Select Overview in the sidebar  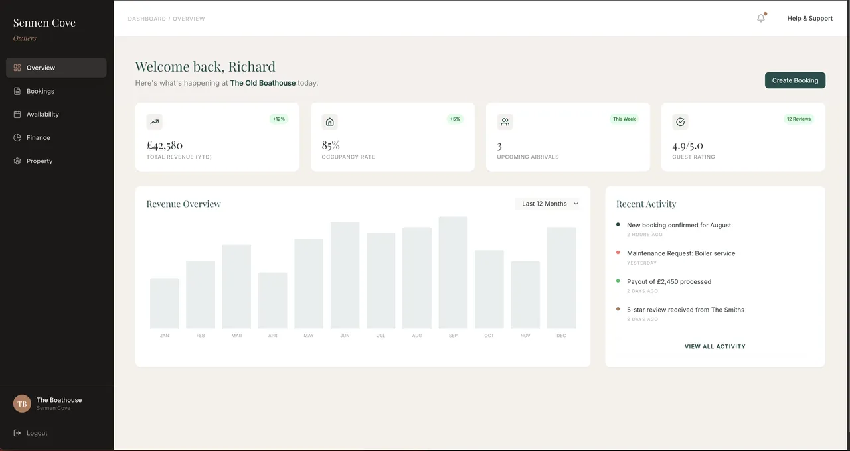tap(41, 68)
